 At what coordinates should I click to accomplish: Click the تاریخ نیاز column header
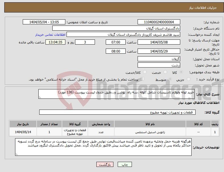click(23, 124)
